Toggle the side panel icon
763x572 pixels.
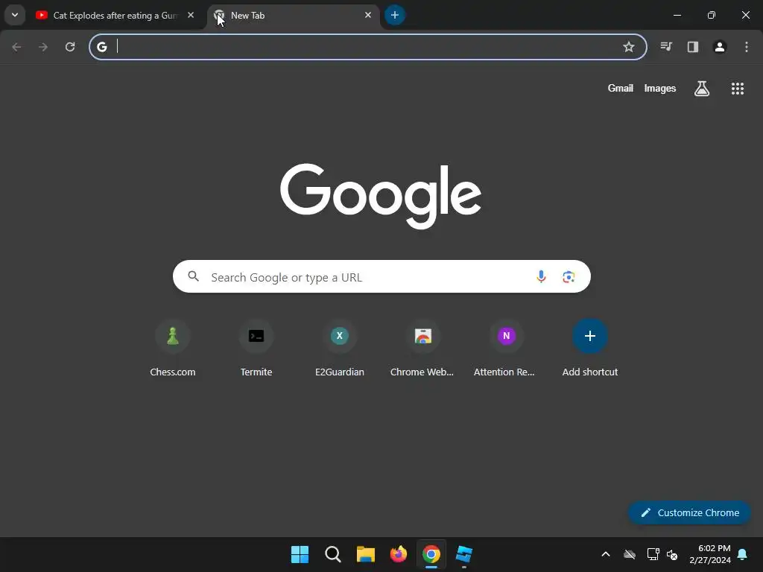coord(693,47)
